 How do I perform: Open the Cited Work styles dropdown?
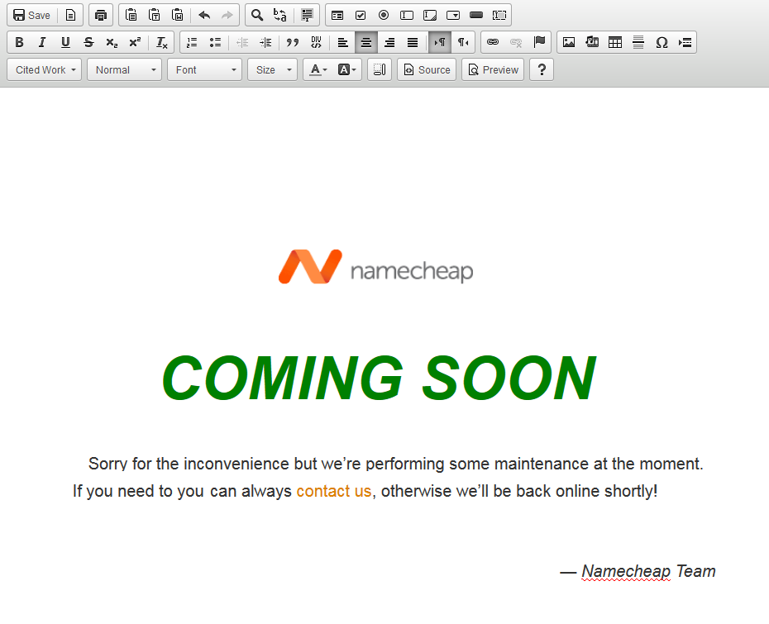click(45, 70)
